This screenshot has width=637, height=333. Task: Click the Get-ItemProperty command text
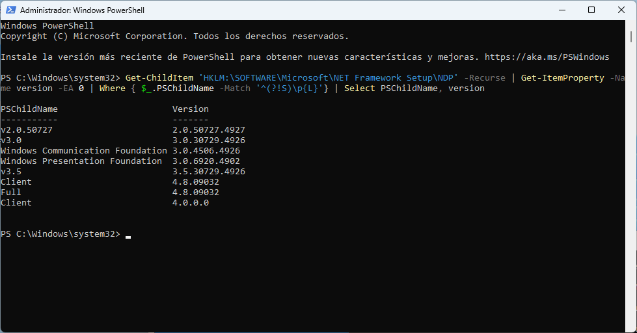(x=563, y=78)
